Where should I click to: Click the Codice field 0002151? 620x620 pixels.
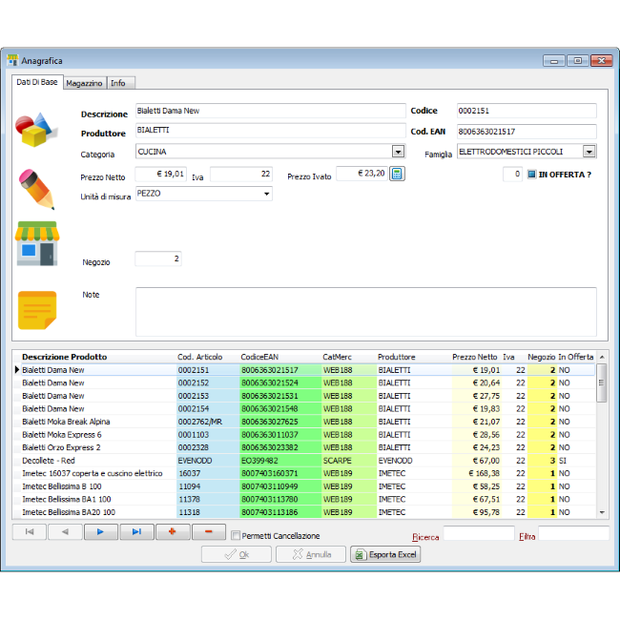pos(527,111)
